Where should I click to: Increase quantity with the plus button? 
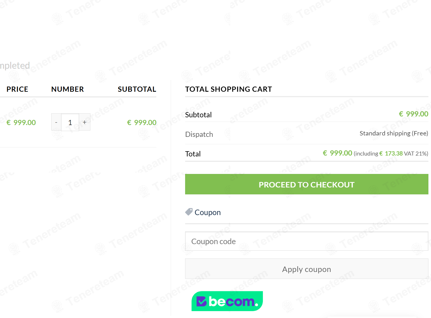click(85, 122)
